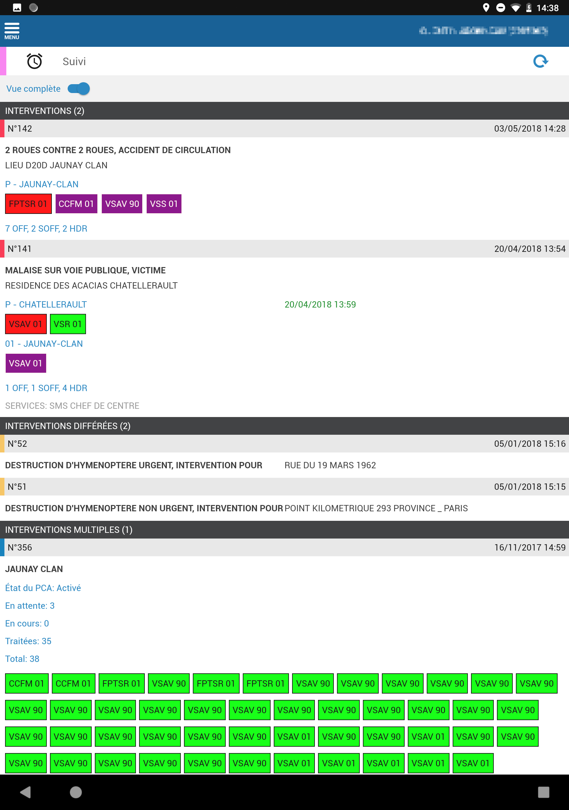
Task: Tap En cours: 0 line
Action: tap(27, 623)
